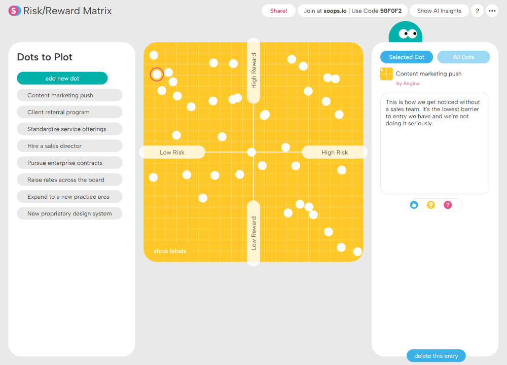Click inside the dot description text box
This screenshot has width=507, height=365.
click(x=434, y=143)
